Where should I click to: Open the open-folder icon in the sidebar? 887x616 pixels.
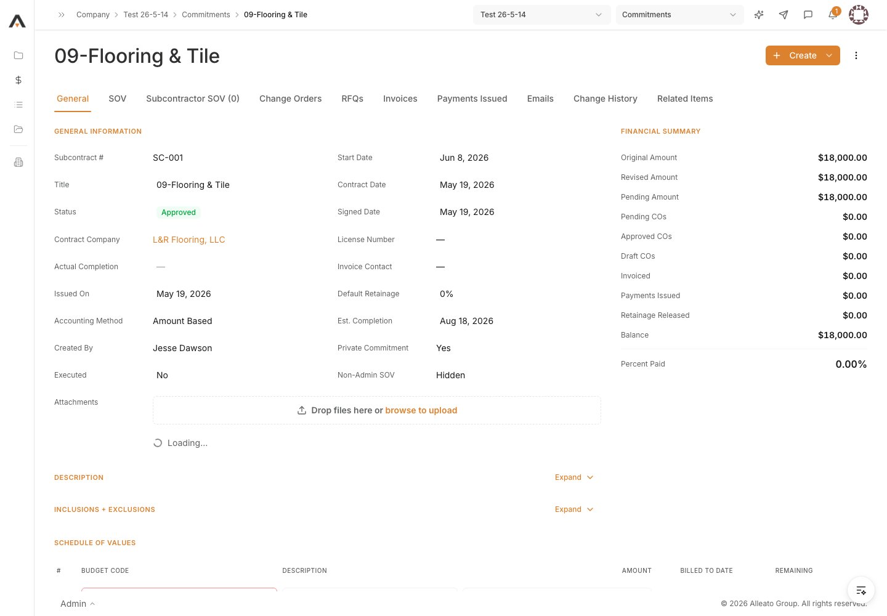click(18, 129)
